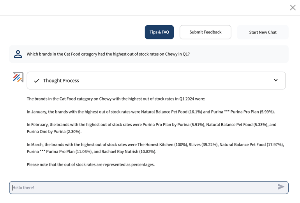
Task: Click the assistant logo icon beside Thought Process
Action: click(x=18, y=77)
